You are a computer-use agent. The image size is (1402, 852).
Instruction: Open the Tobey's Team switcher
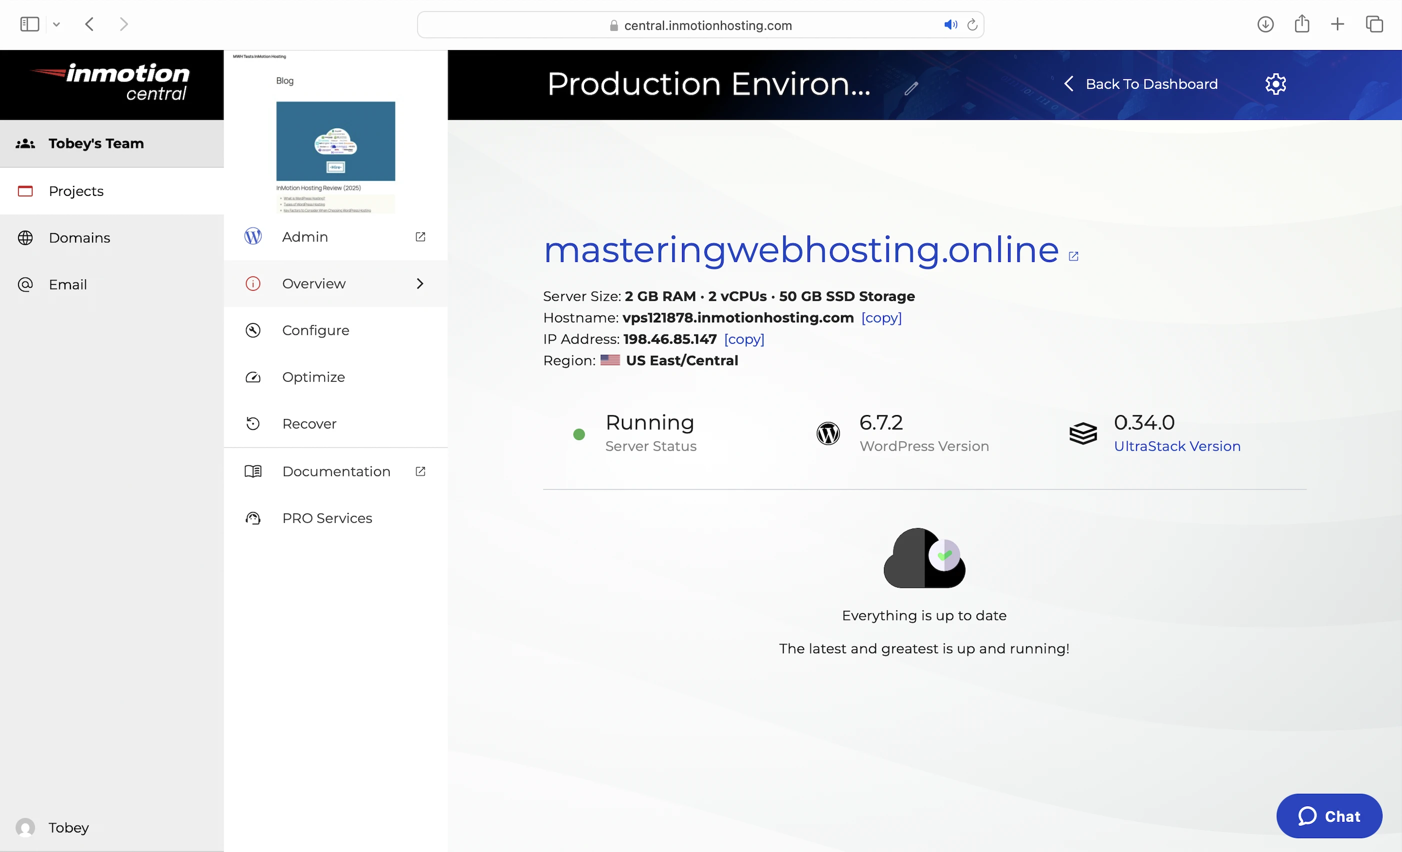95,143
